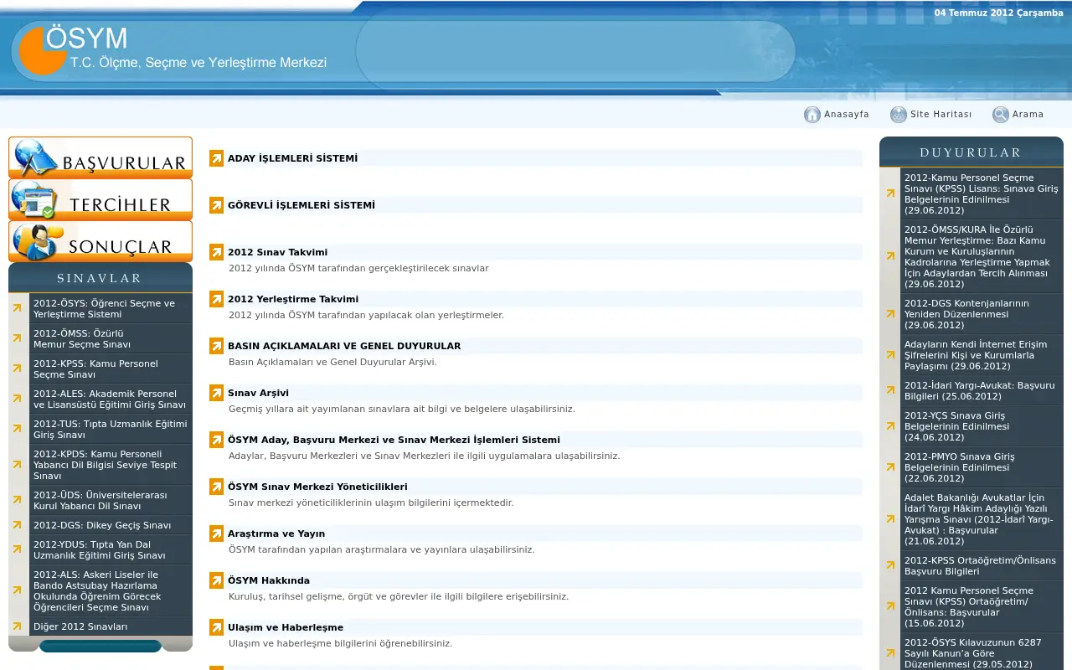Open ÖSYM Aday, Başvuru Merkezi link
The image size is (1072, 670).
point(394,440)
